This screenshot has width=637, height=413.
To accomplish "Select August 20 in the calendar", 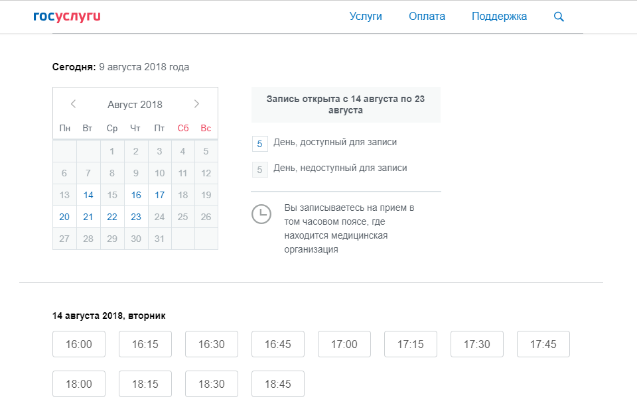I will click(x=64, y=217).
